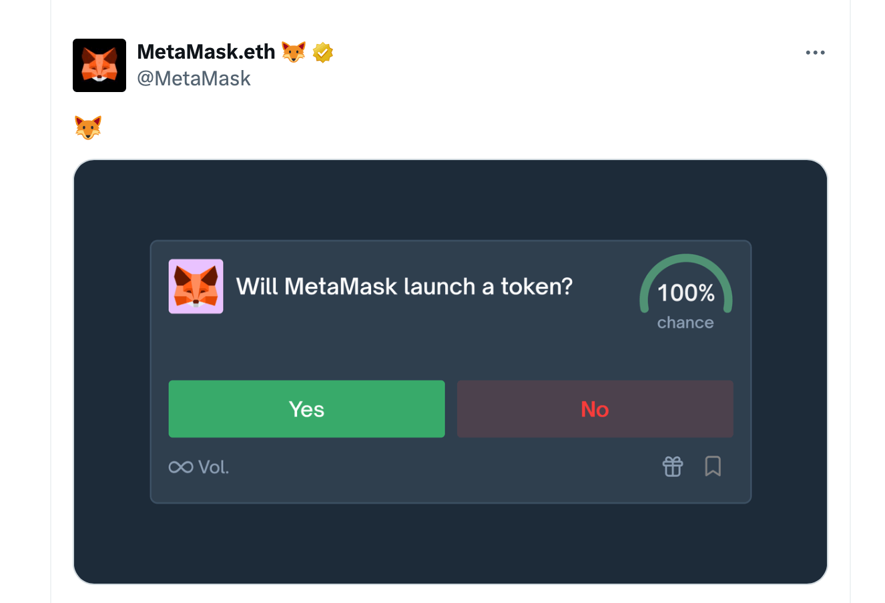This screenshot has width=885, height=603.
Task: Expand tweet options via the ellipsis
Action: point(815,52)
